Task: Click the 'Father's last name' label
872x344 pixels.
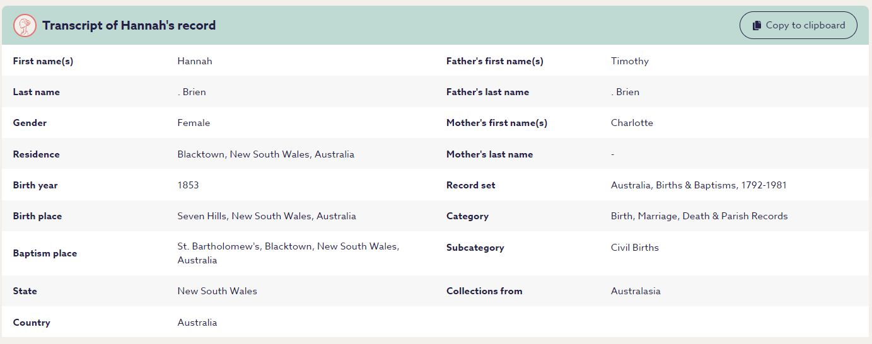Action: (x=487, y=92)
